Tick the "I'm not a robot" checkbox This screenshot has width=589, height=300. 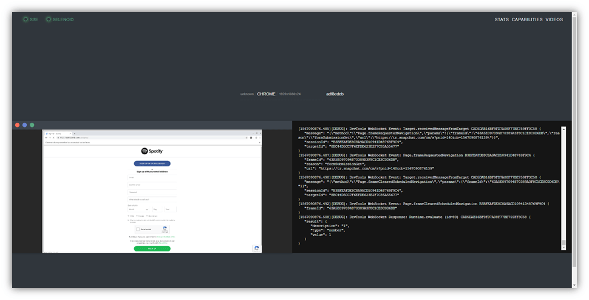click(138, 229)
